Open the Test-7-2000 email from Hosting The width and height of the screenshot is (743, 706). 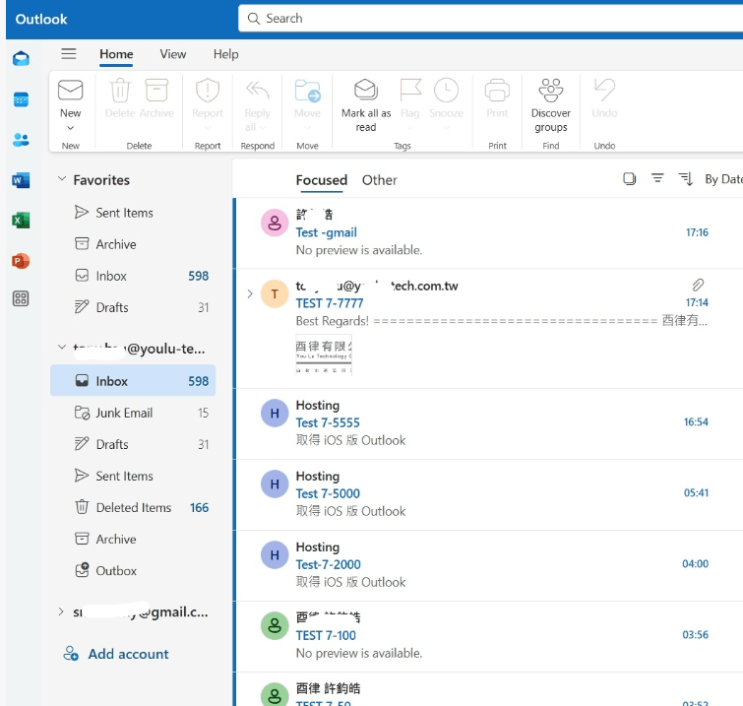click(489, 565)
